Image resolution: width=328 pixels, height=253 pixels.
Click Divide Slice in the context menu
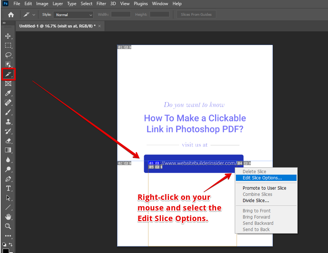pyautogui.click(x=256, y=201)
